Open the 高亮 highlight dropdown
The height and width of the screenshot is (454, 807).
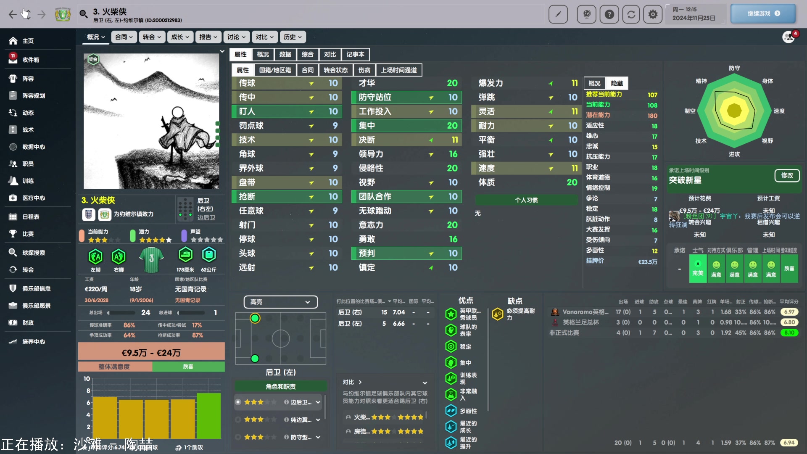(x=280, y=302)
